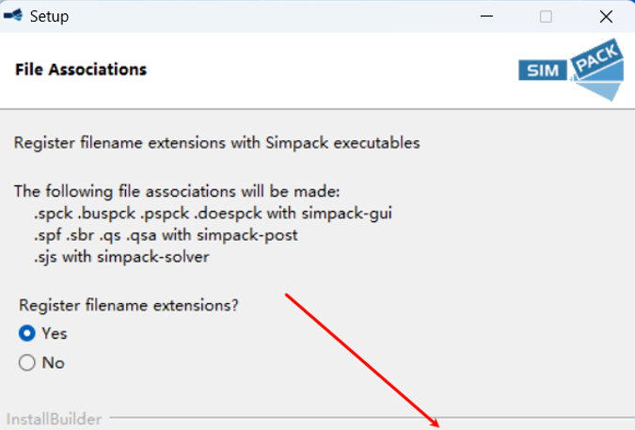The width and height of the screenshot is (635, 430).
Task: Click the greyed-out maximize button
Action: coord(546,16)
